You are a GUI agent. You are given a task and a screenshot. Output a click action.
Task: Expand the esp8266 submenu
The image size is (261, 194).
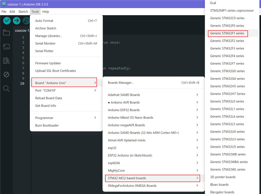tap(154, 163)
